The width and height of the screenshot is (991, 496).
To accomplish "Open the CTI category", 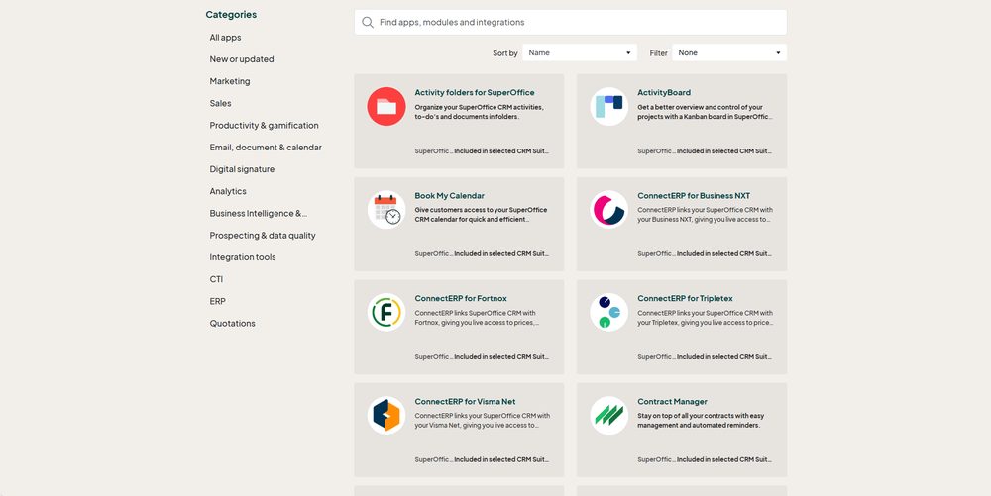I will pos(216,279).
